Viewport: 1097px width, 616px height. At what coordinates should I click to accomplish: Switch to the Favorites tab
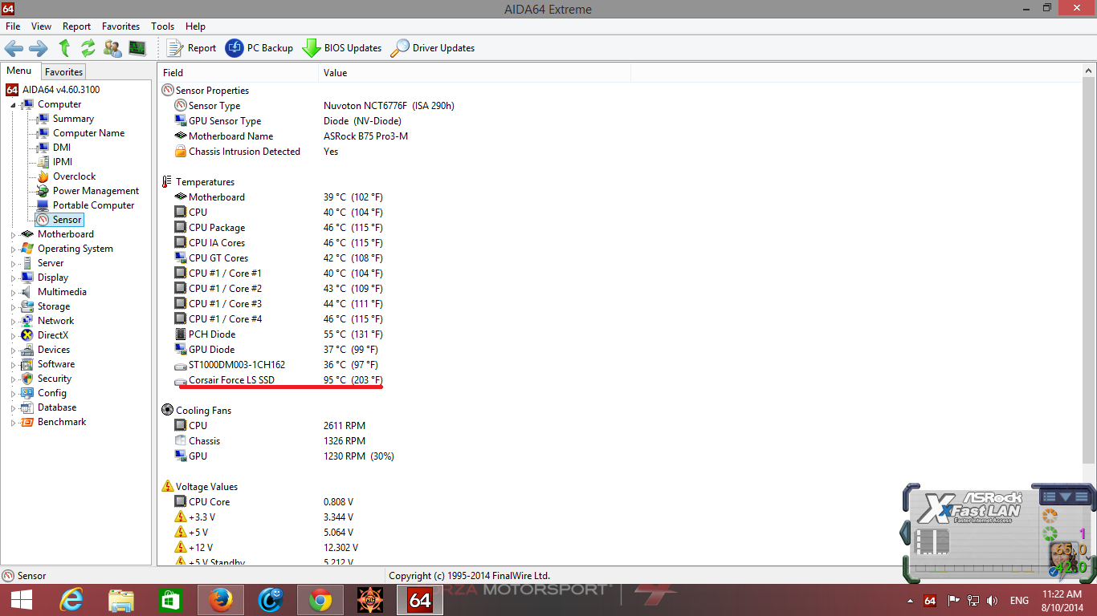(x=63, y=71)
